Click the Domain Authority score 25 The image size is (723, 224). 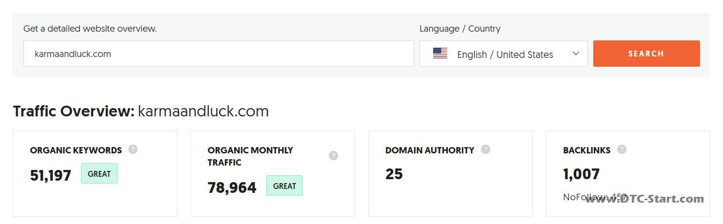[394, 174]
